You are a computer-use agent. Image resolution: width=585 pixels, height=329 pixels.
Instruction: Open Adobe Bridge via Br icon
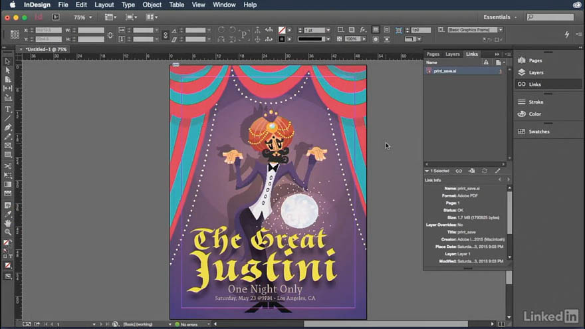point(56,17)
